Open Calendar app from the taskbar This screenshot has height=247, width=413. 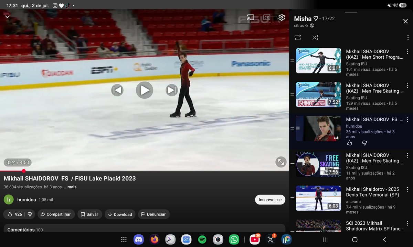[x=187, y=239]
